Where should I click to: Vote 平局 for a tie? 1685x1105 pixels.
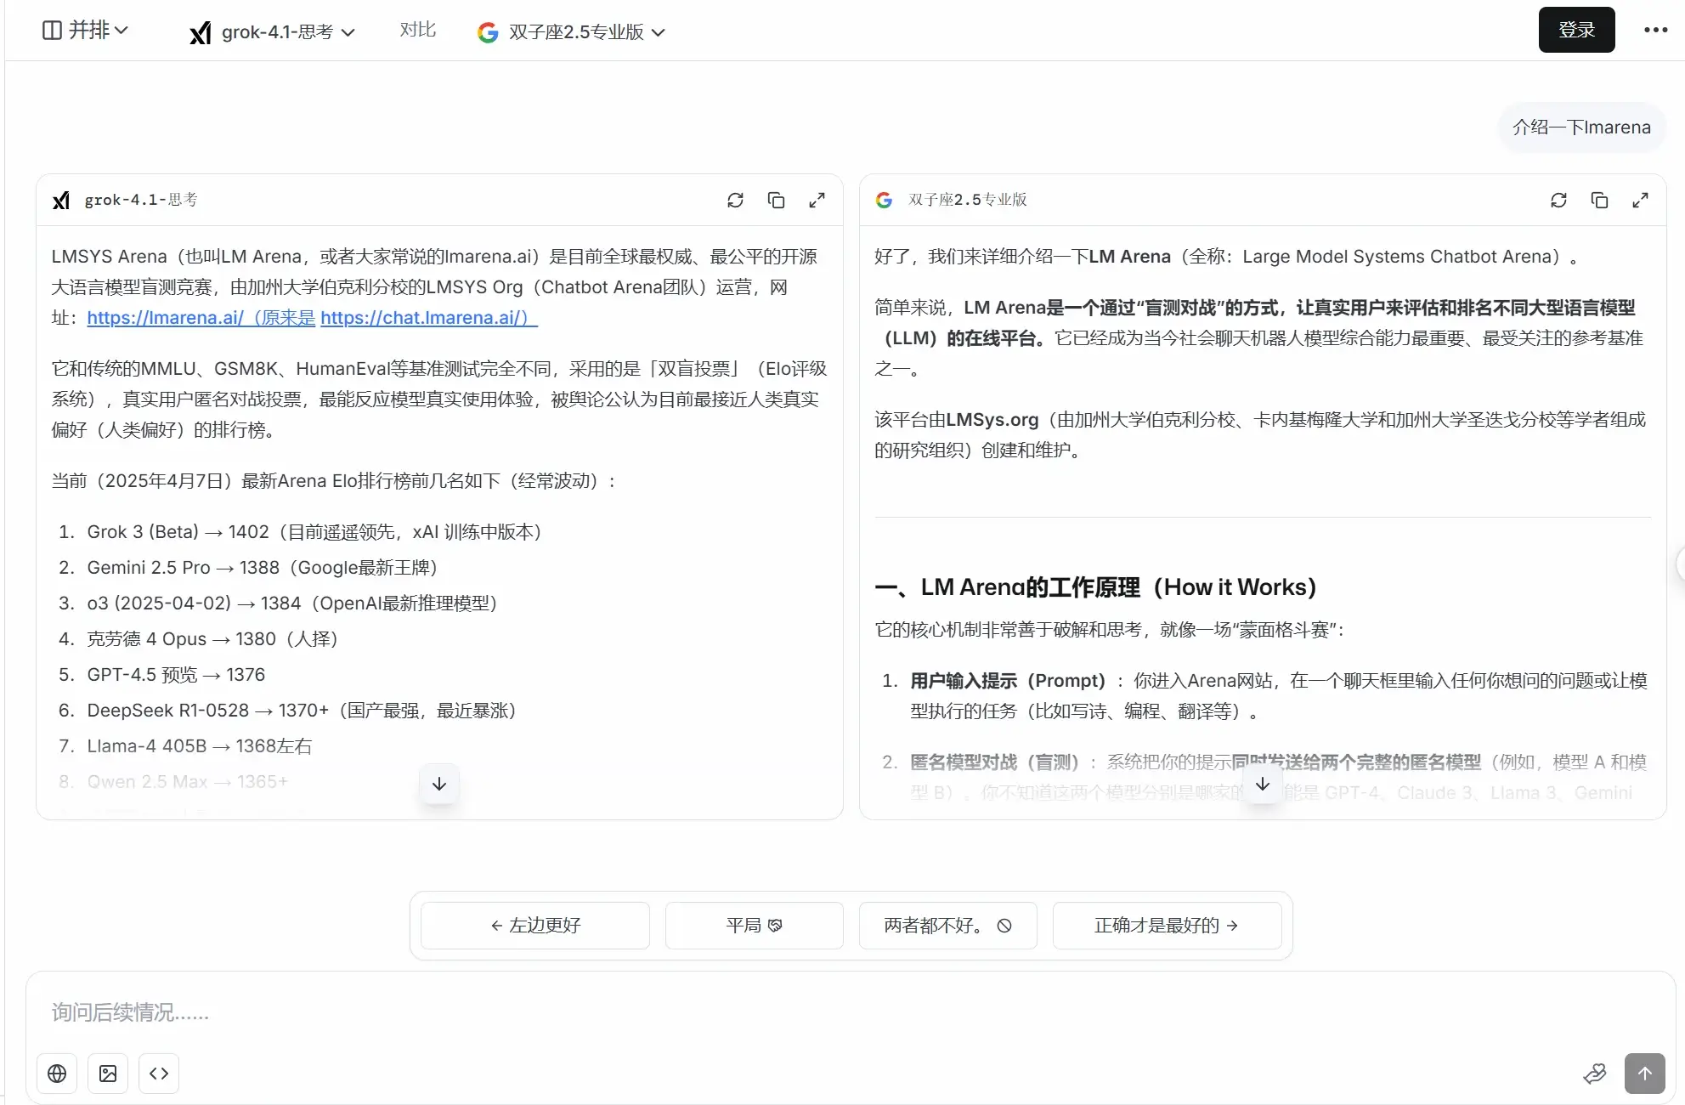[754, 925]
